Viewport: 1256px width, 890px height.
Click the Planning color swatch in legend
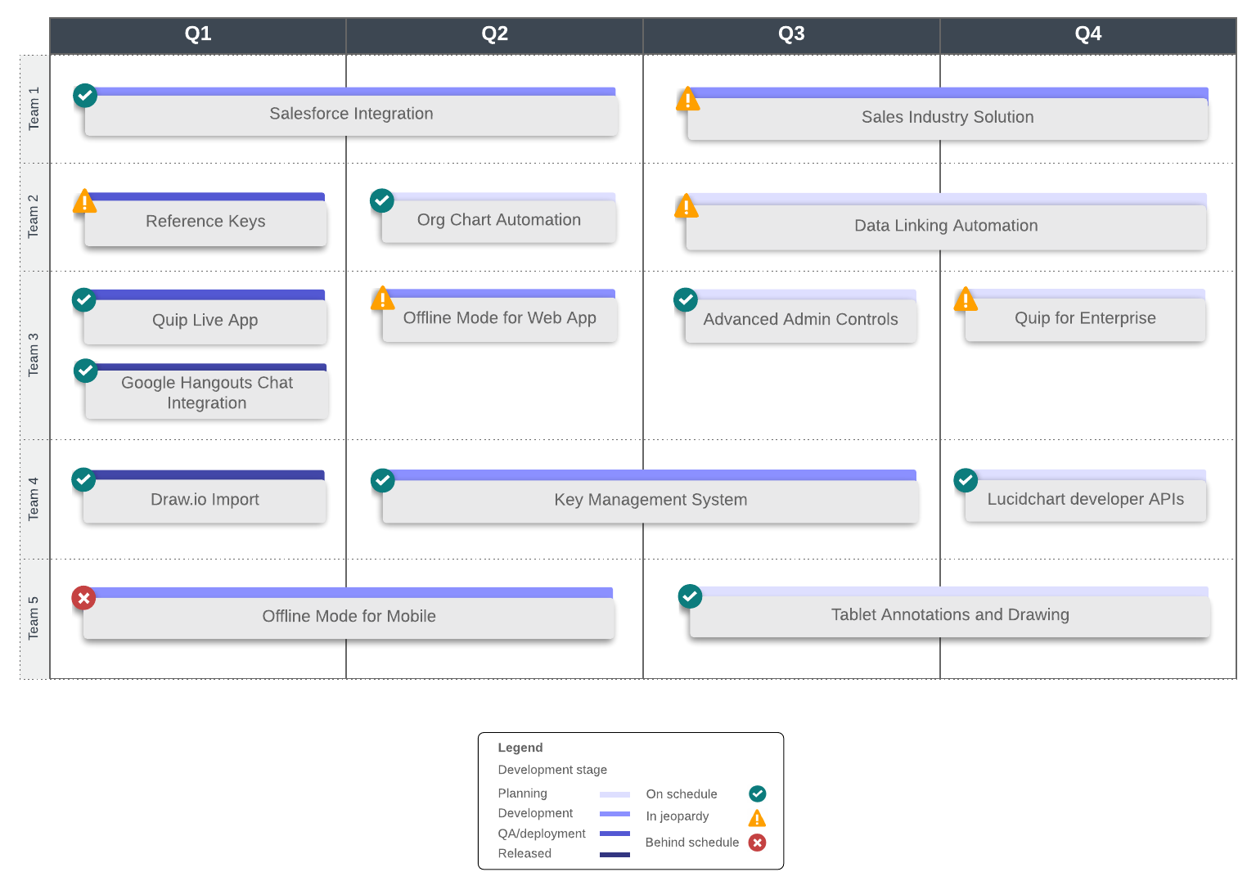click(x=614, y=794)
